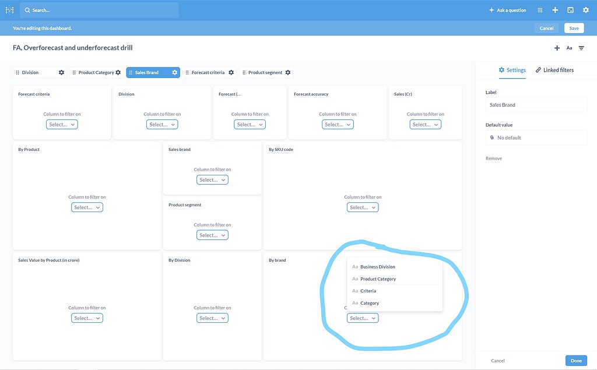Open gear settings for Product Category filter
The width and height of the screenshot is (597, 370).
click(x=118, y=72)
